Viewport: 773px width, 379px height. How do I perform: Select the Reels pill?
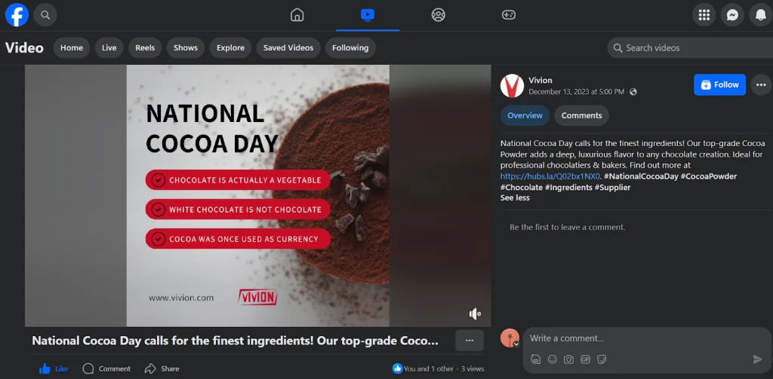(x=145, y=47)
